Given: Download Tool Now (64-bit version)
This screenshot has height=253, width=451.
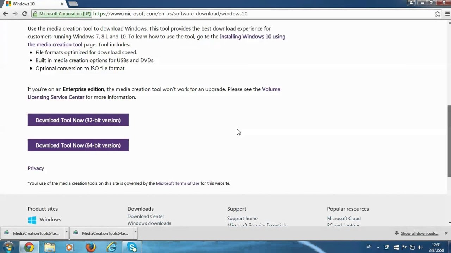Looking at the screenshot, I should 78,145.
